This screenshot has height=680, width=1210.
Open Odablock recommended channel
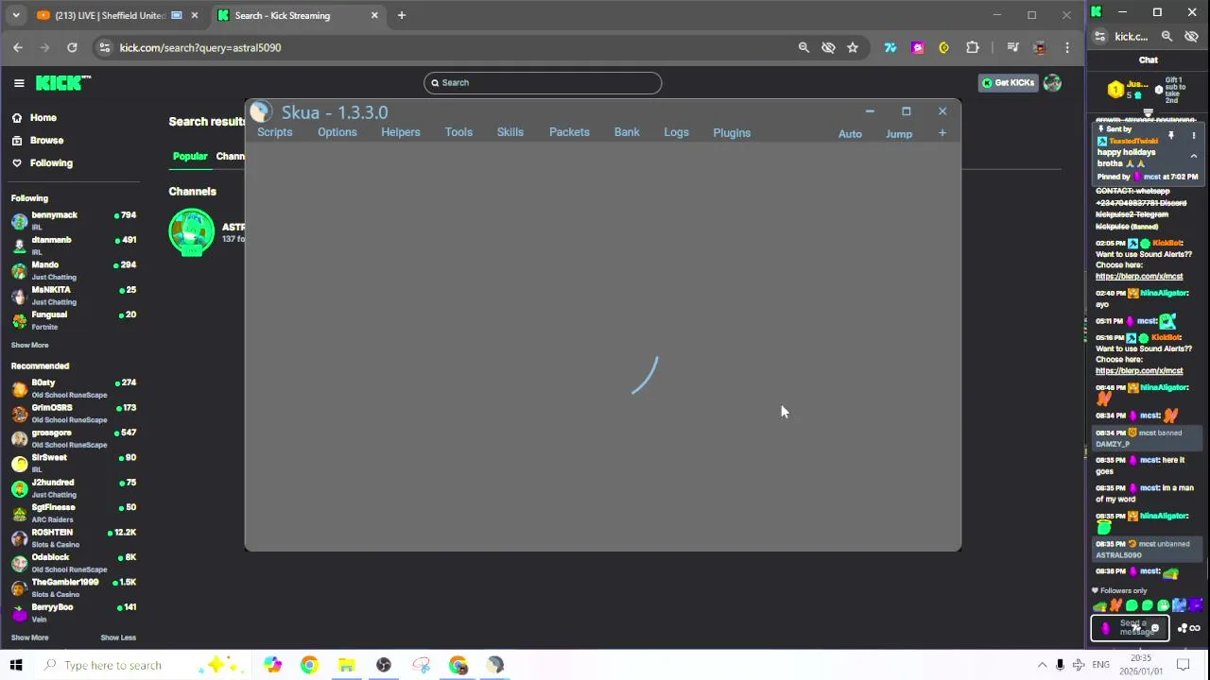pyautogui.click(x=74, y=563)
